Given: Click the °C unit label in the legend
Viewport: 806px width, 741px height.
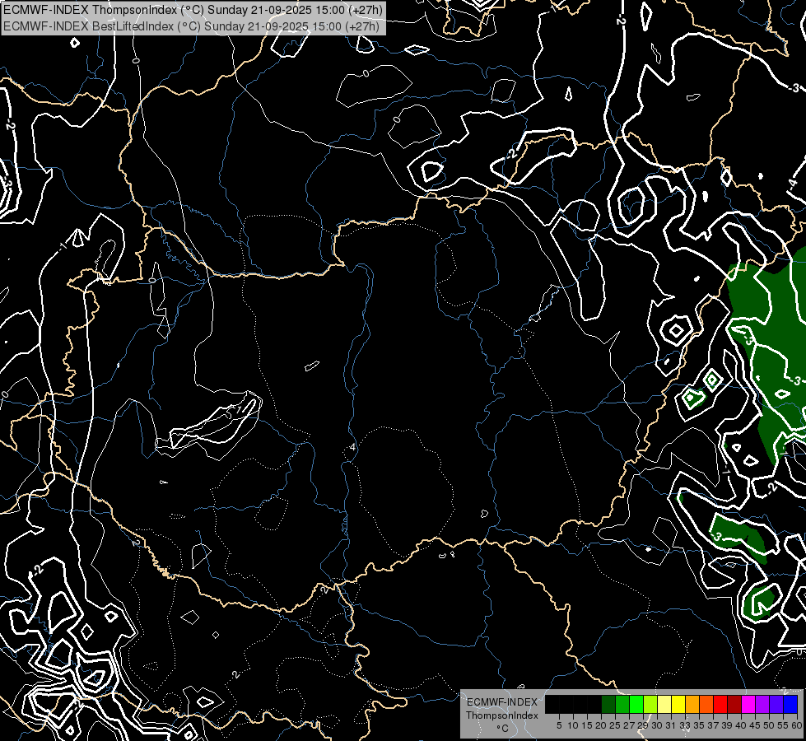Looking at the screenshot, I should (x=501, y=729).
